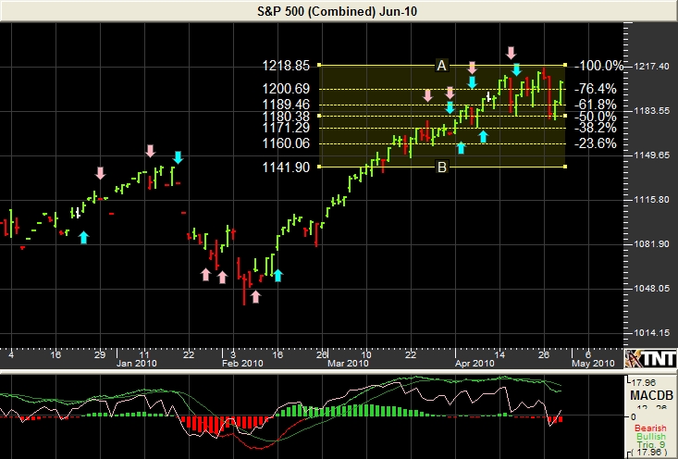Click the cyan down arrow above the mid-January bar
Screen dimensions: 678x459
coord(179,157)
